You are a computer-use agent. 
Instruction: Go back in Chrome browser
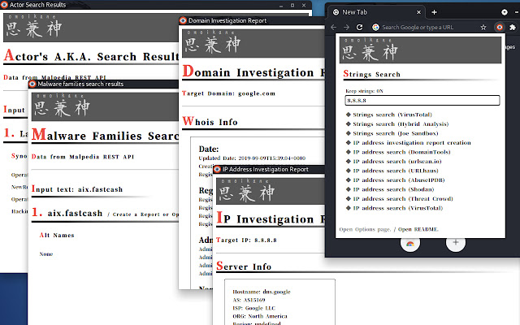(334, 27)
